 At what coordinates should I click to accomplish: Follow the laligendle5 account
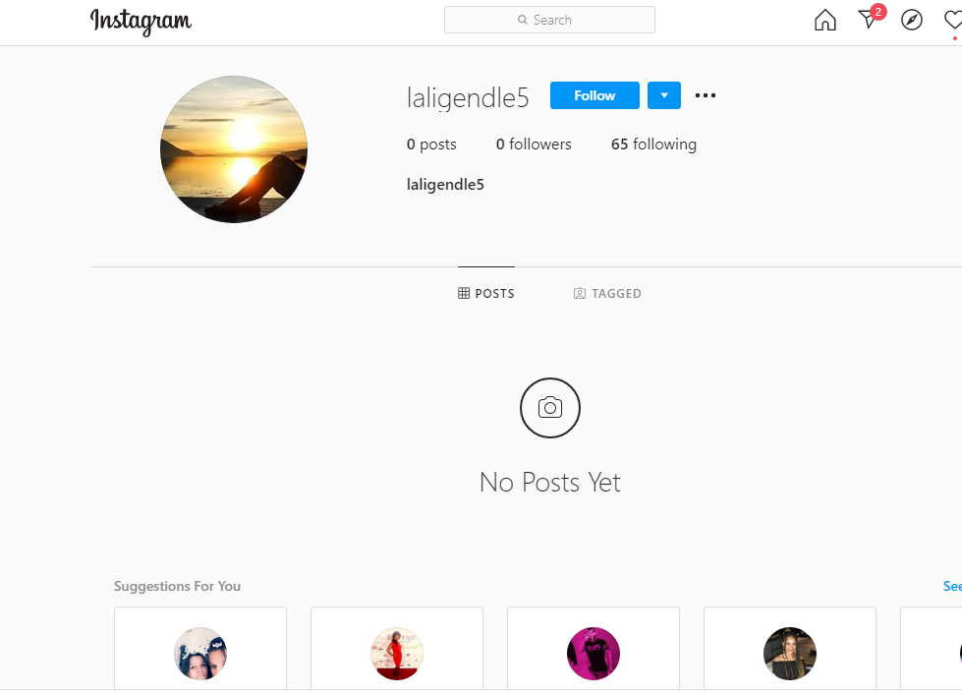coord(594,95)
